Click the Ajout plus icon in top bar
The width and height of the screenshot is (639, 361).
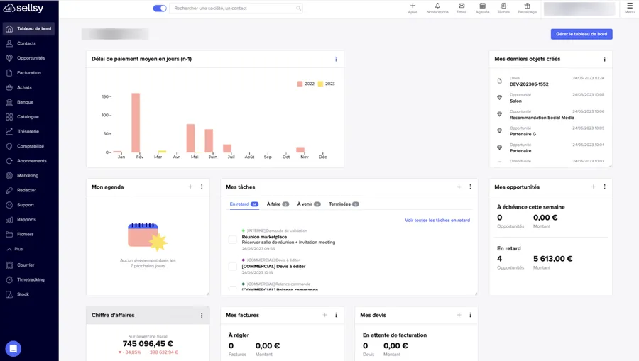pyautogui.click(x=413, y=6)
